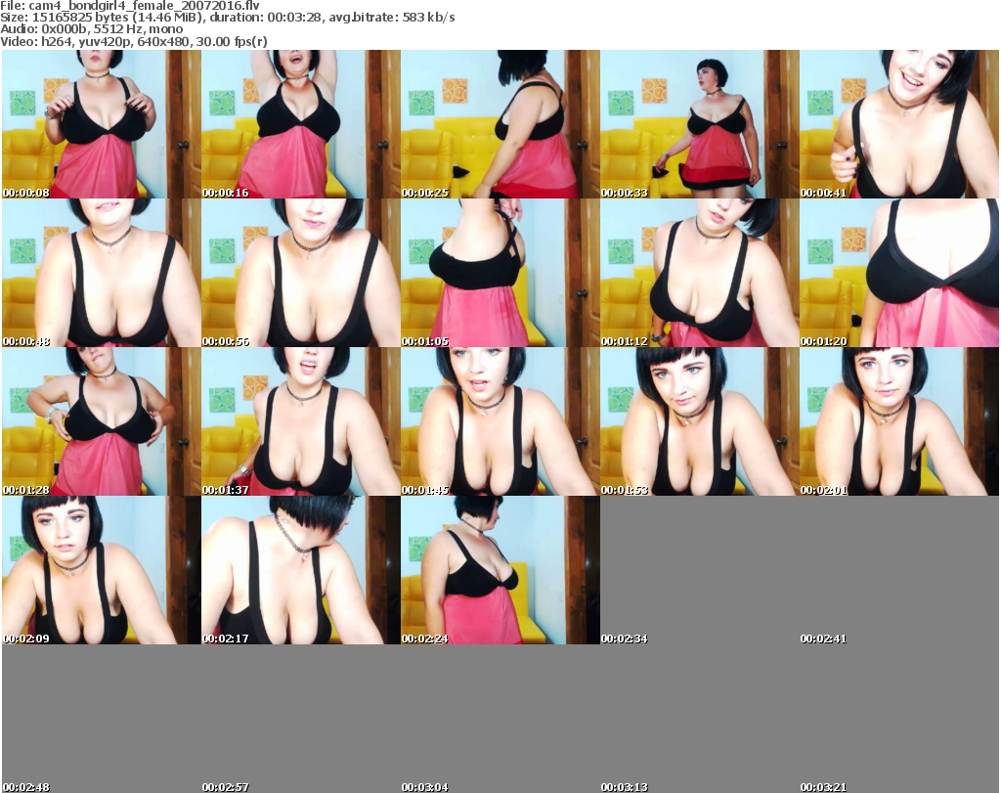Select the frame stamped 00:01:45

(500, 421)
